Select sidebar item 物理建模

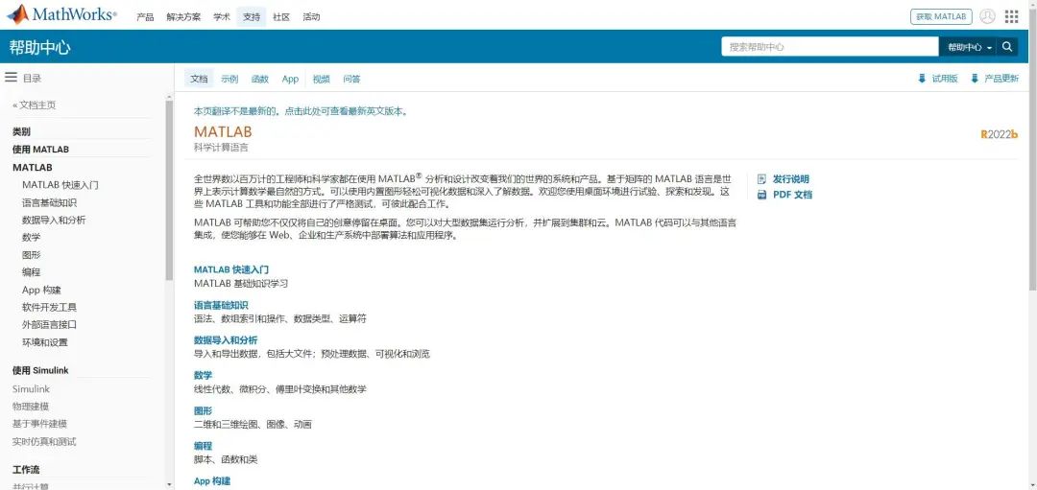pos(31,407)
